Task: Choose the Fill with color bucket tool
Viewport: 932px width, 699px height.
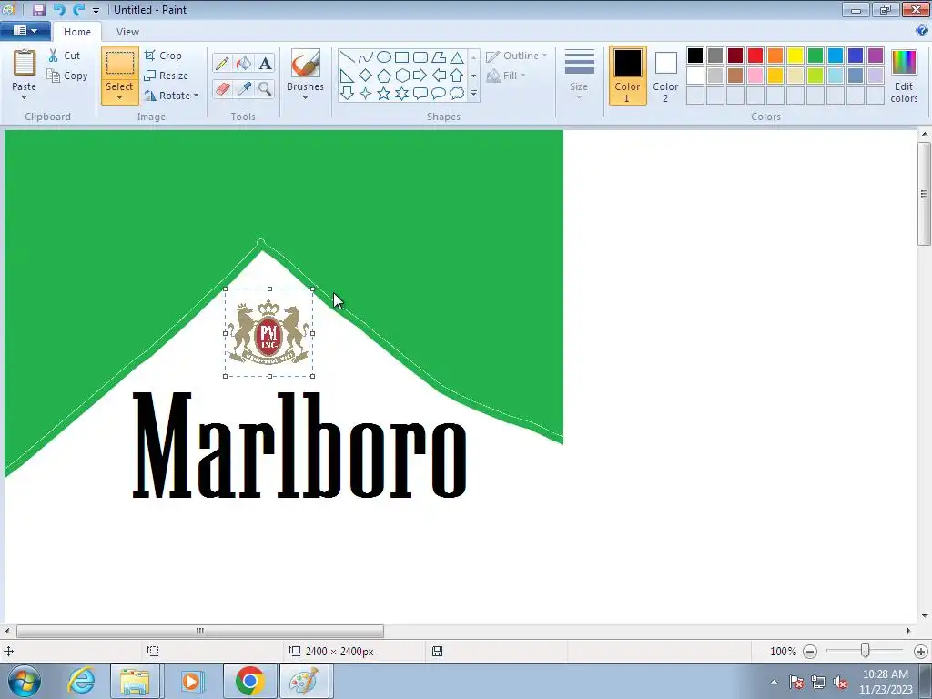Action: (x=244, y=63)
